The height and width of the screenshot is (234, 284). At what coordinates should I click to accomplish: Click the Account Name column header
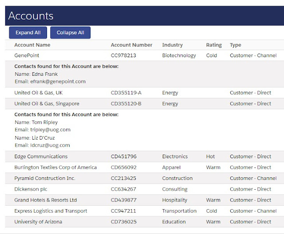click(32, 45)
